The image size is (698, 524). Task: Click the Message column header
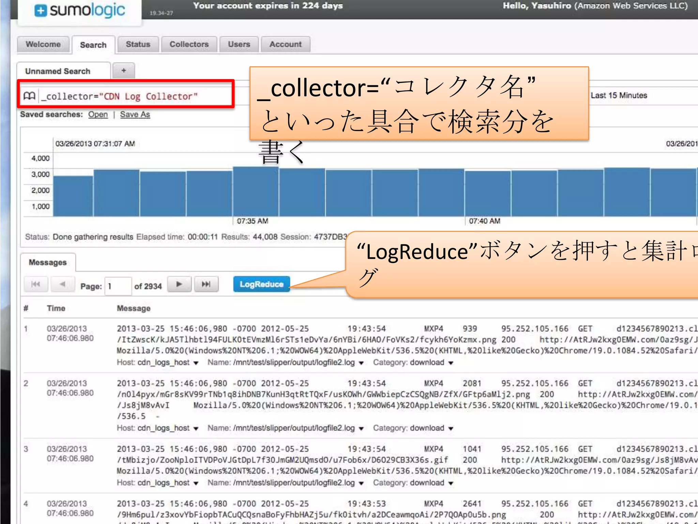point(134,308)
